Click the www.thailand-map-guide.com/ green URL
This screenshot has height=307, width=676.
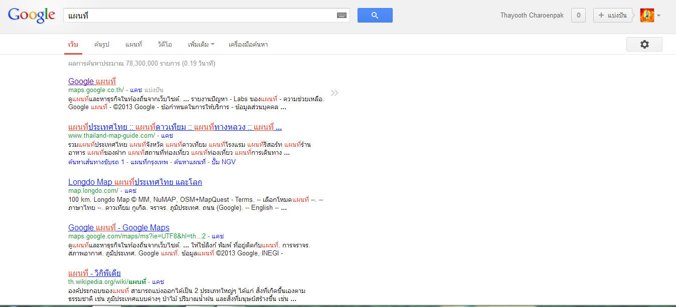tap(111, 135)
